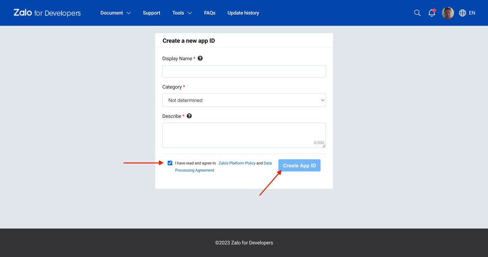Open the Category dropdown
This screenshot has width=488, height=257.
tap(244, 100)
